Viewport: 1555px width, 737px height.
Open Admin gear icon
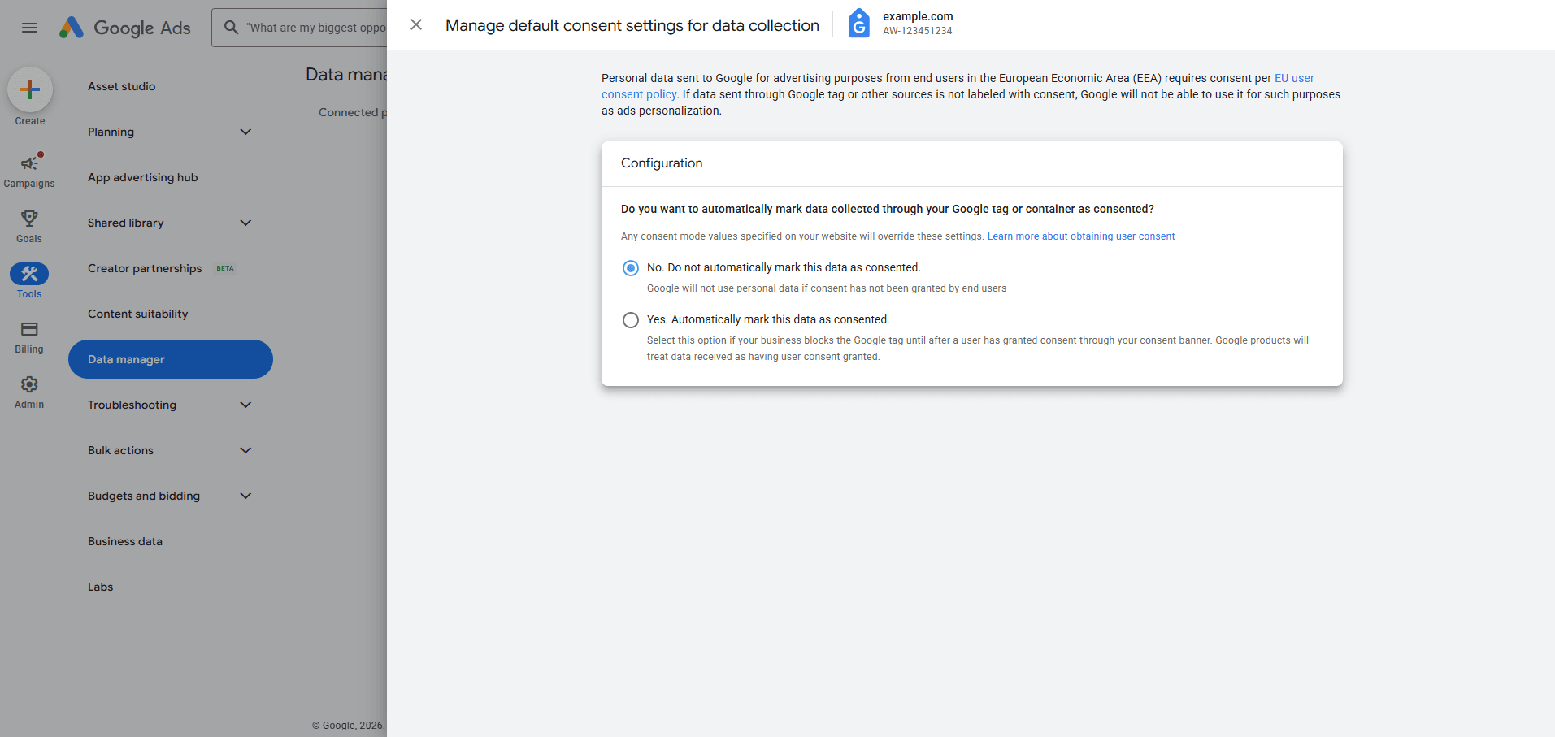click(x=29, y=384)
